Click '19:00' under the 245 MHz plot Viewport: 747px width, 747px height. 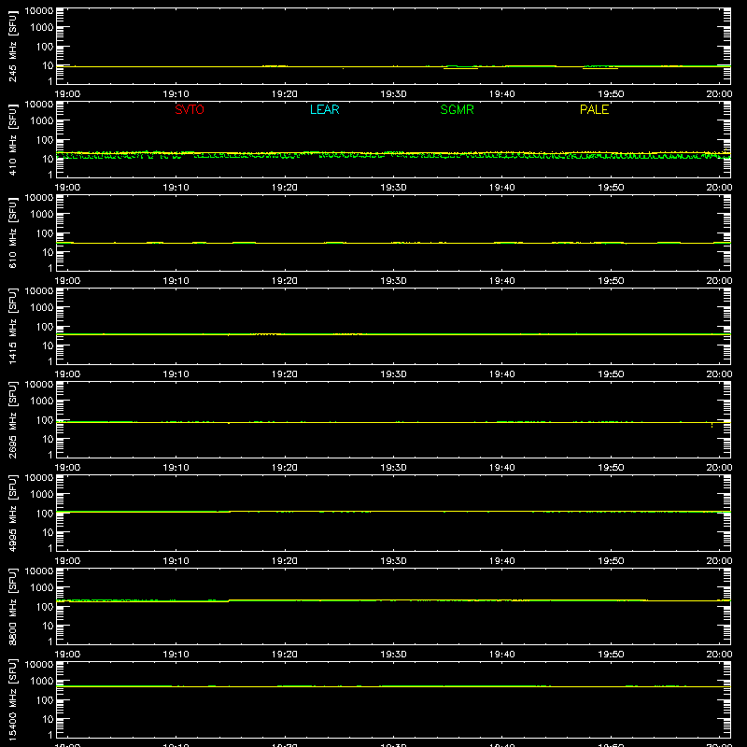pos(67,94)
